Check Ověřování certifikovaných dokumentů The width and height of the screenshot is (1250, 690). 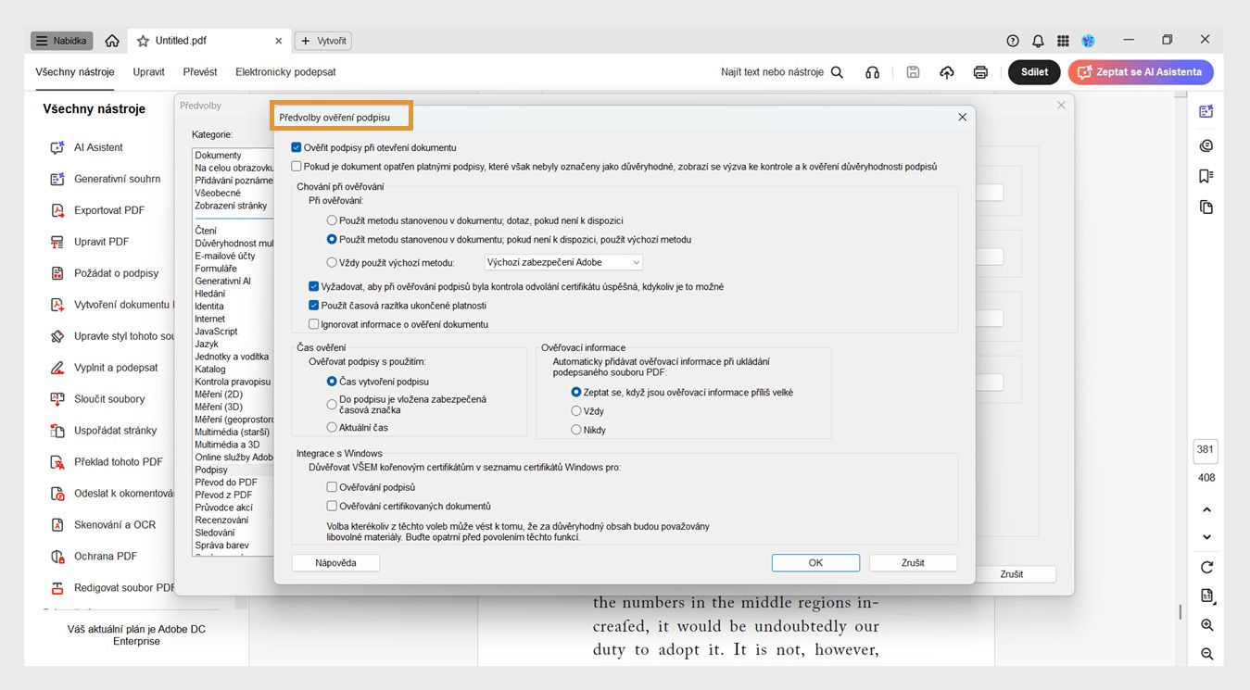[x=332, y=507]
